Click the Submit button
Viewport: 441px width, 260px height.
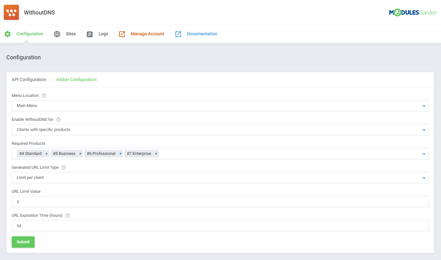(23, 242)
